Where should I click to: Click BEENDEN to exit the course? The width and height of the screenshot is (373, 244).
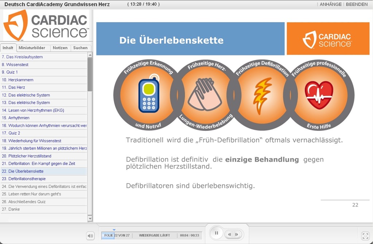pyautogui.click(x=357, y=4)
